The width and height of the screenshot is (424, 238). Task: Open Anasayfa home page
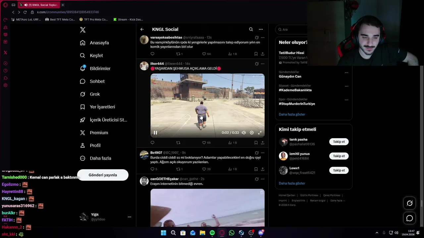pos(95,43)
